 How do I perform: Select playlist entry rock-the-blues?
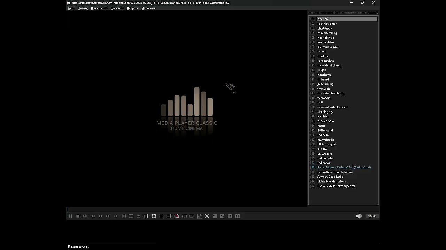pyautogui.click(x=344, y=24)
